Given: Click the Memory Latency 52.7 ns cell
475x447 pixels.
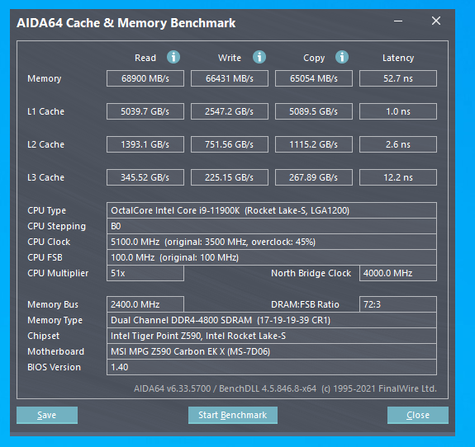Looking at the screenshot, I should (398, 78).
